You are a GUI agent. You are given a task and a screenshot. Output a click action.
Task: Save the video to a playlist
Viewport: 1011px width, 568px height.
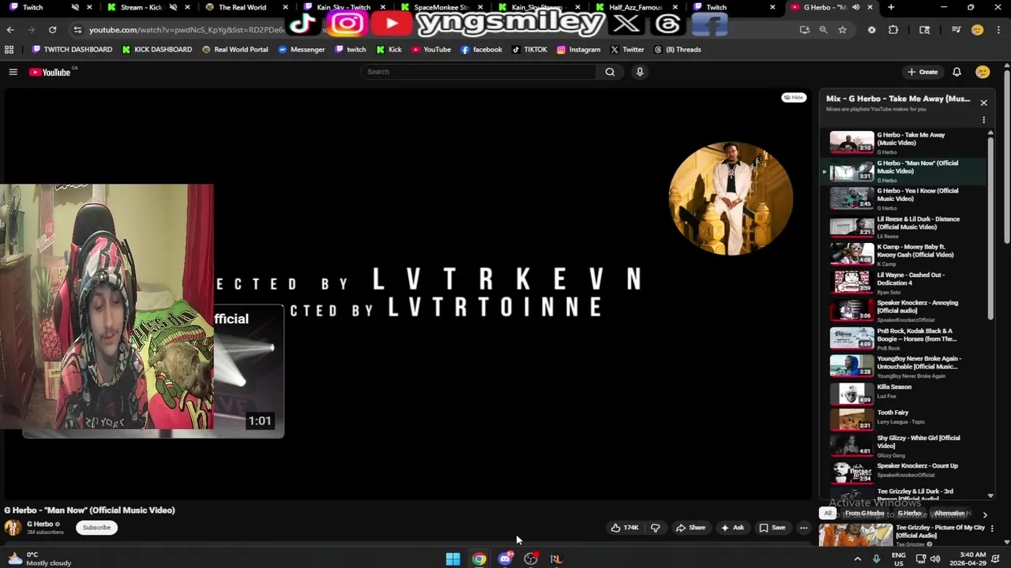coord(772,528)
